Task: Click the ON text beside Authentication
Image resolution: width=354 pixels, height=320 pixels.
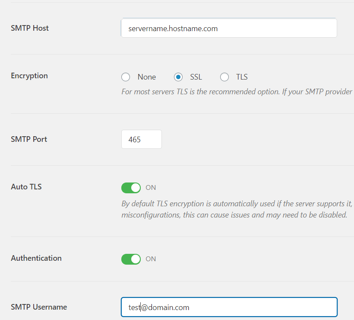Action: click(151, 259)
